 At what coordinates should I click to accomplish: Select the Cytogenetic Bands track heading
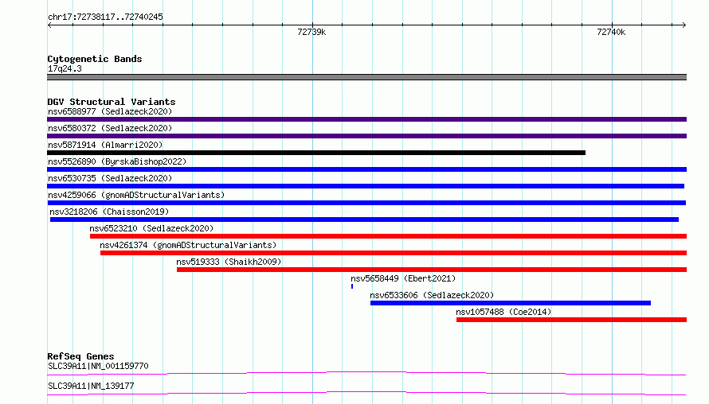click(x=95, y=59)
